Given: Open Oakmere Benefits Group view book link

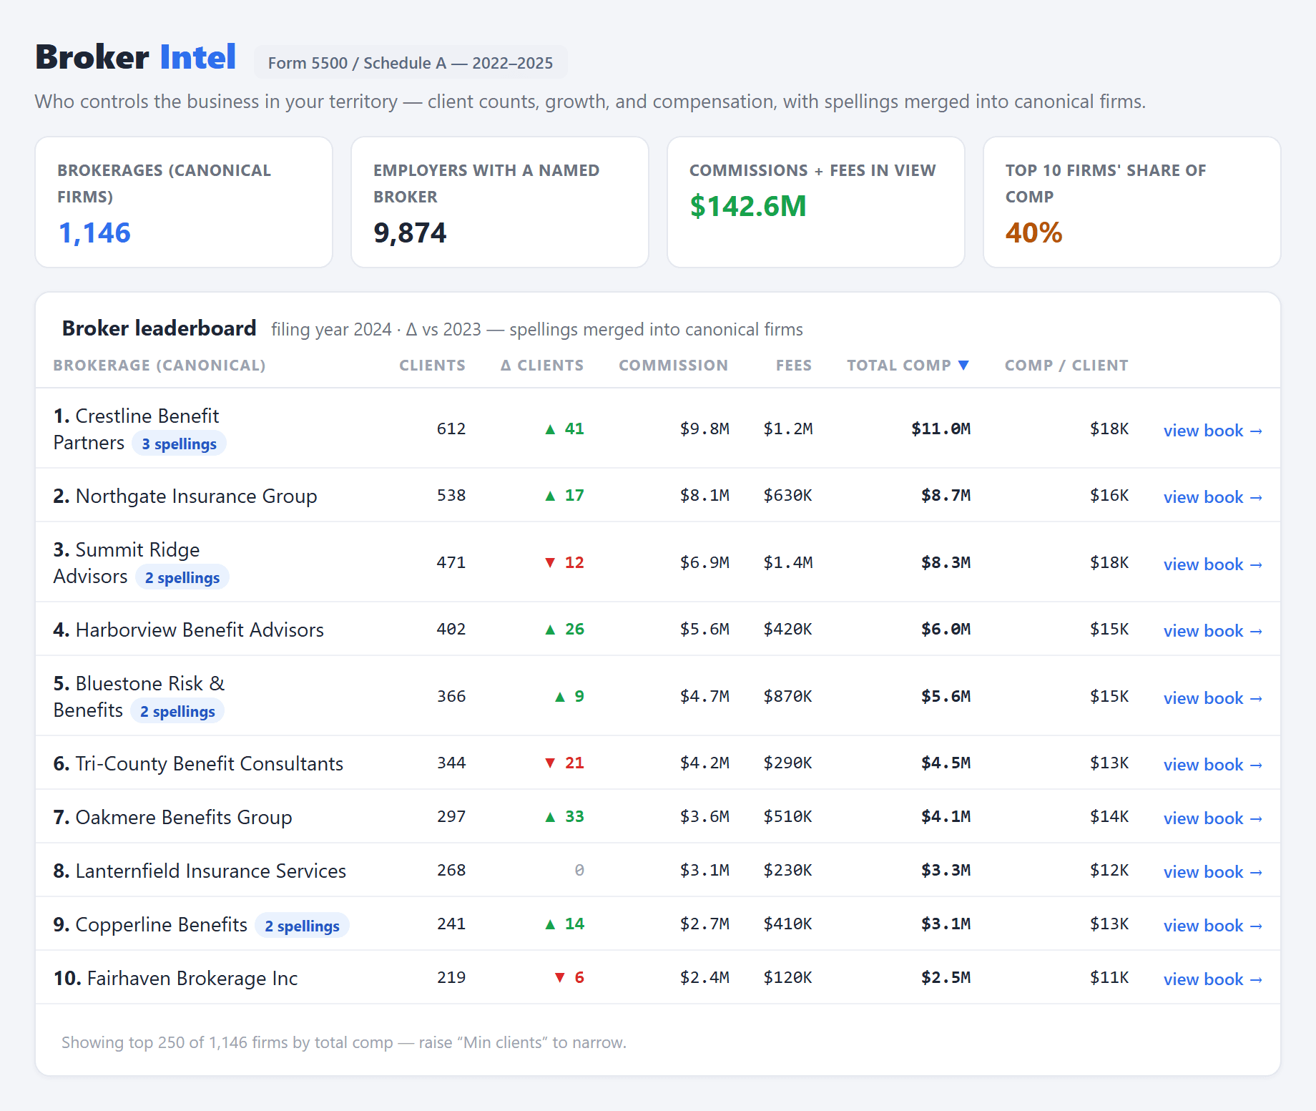Looking at the screenshot, I should coord(1212,818).
